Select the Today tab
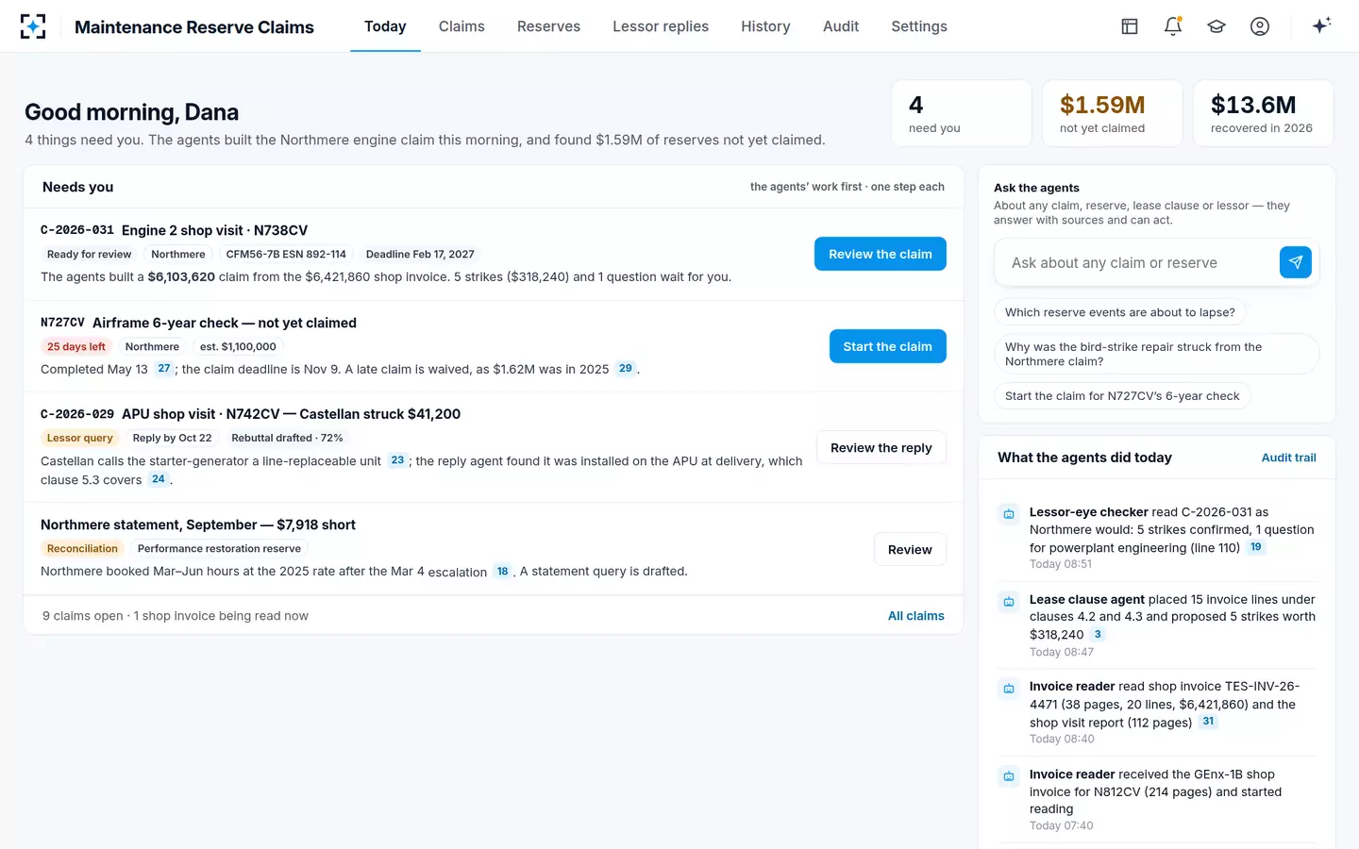This screenshot has height=849, width=1359. pyautogui.click(x=385, y=26)
